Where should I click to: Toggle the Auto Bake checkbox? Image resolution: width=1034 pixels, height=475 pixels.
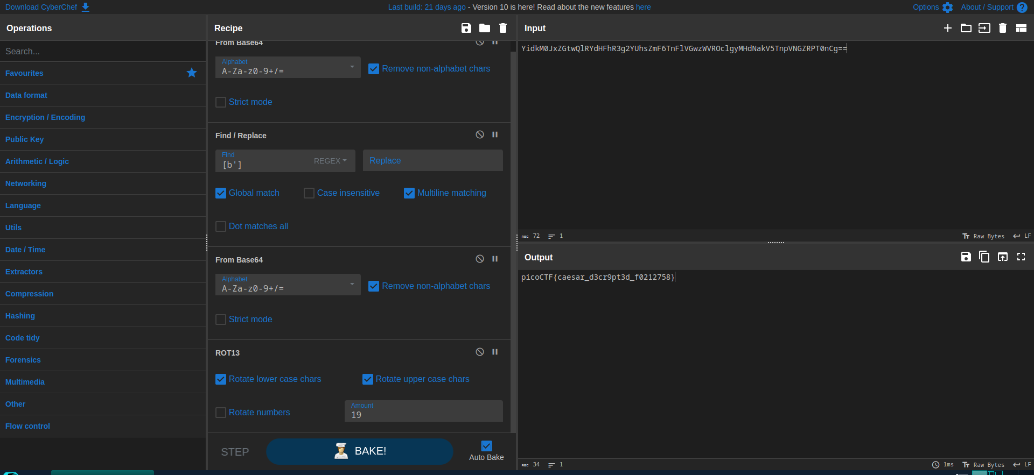click(x=486, y=446)
